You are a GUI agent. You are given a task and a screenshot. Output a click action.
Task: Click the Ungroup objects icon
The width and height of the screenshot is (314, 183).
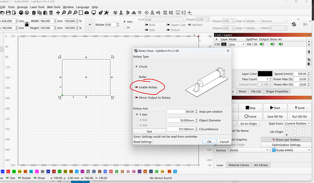[x=121, y=13]
